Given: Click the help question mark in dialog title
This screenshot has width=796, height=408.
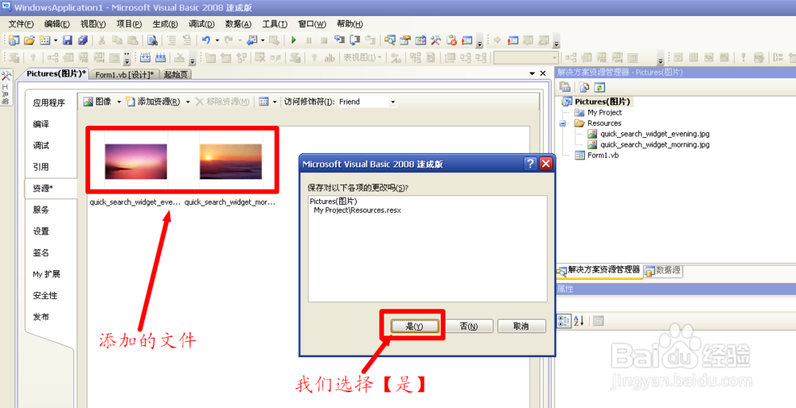Looking at the screenshot, I should [530, 163].
